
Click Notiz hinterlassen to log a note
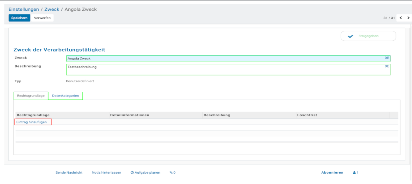coord(106,172)
